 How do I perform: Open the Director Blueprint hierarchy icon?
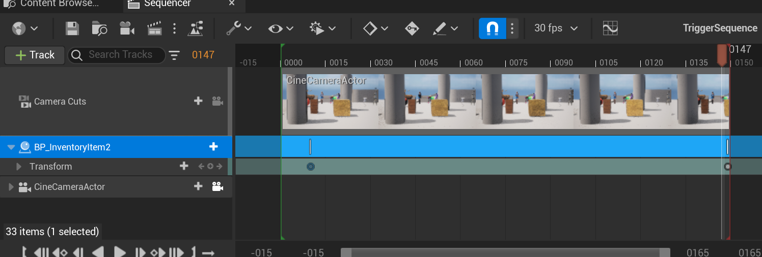pyautogui.click(x=196, y=28)
